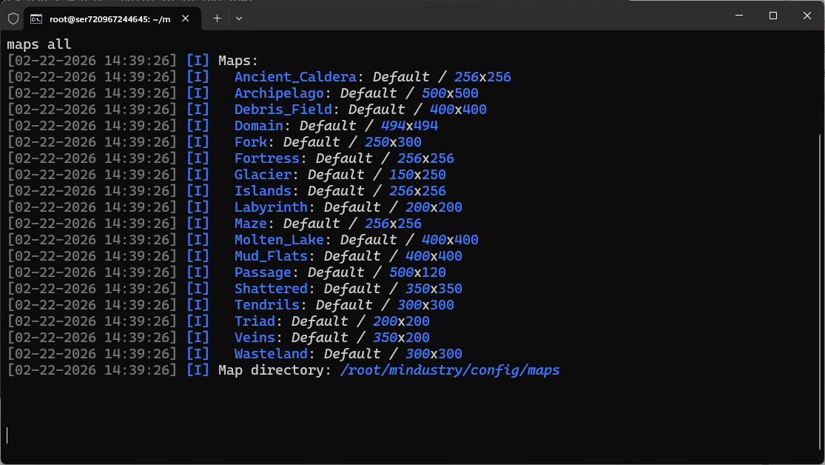Click the administrator shield icon in title bar
The height and width of the screenshot is (465, 825).
(13, 18)
